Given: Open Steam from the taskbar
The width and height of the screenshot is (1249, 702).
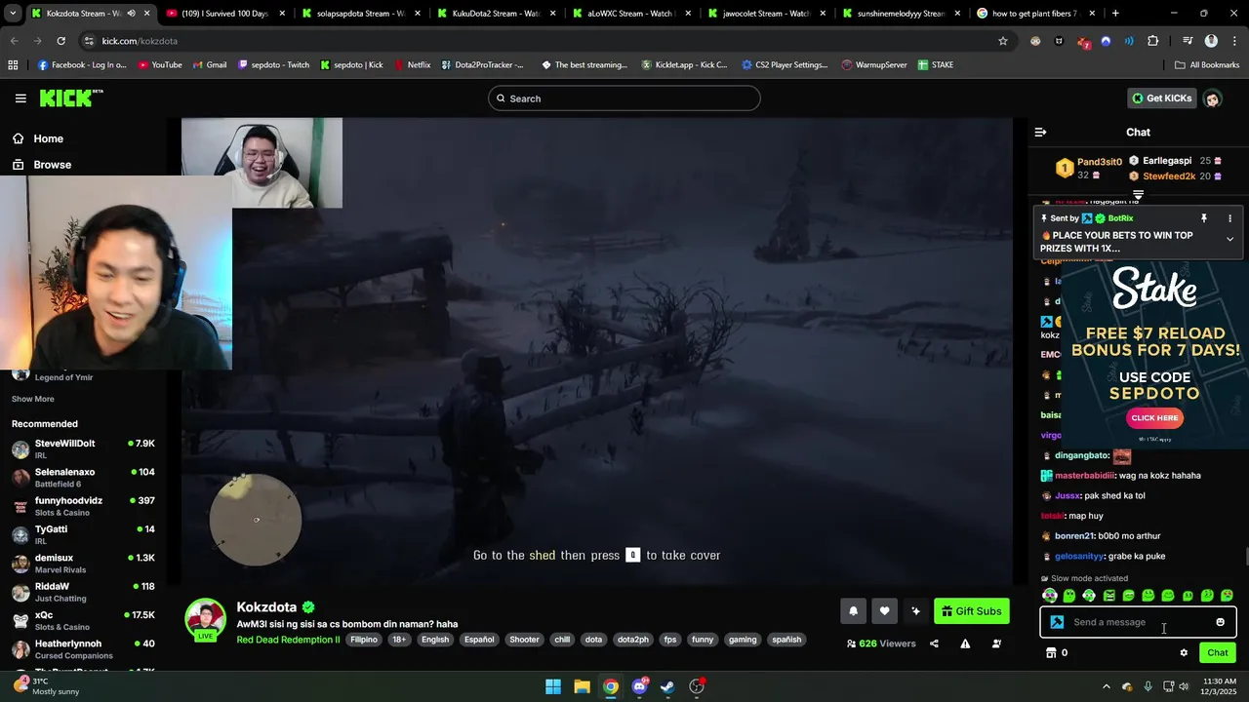Looking at the screenshot, I should point(667,686).
